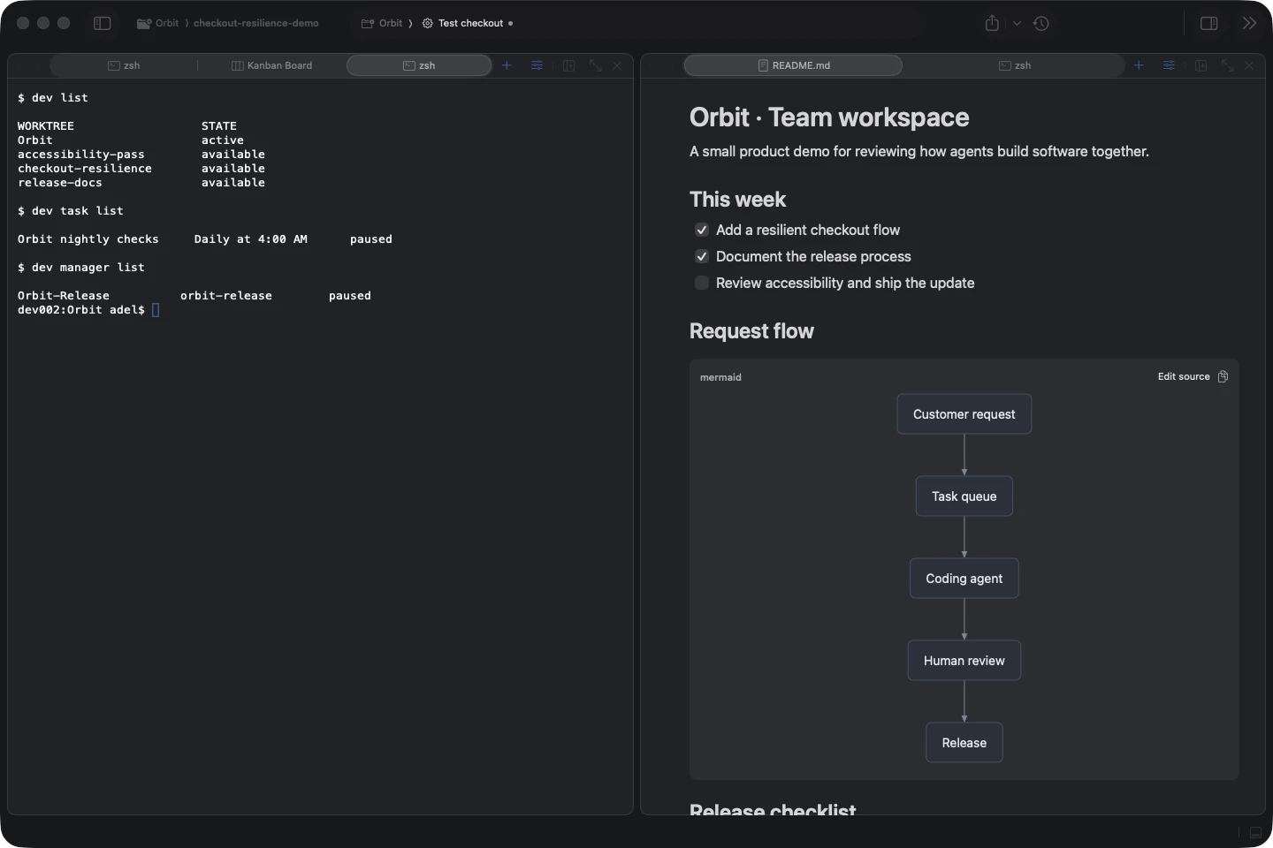Click the Human review diagram node
This screenshot has width=1273, height=848.
coord(964,661)
